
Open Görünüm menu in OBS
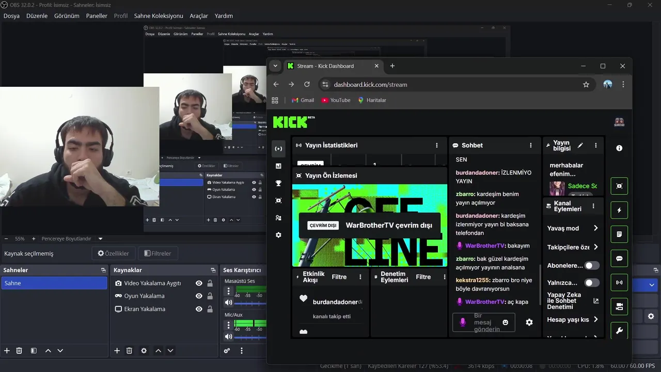point(67,16)
